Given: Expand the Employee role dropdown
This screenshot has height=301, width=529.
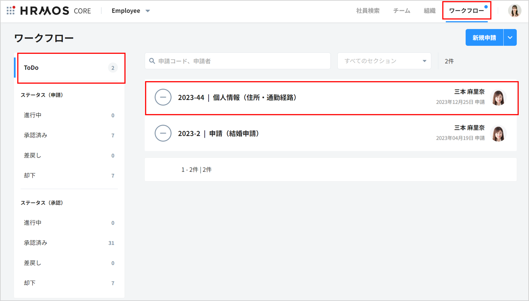Looking at the screenshot, I should [x=131, y=11].
